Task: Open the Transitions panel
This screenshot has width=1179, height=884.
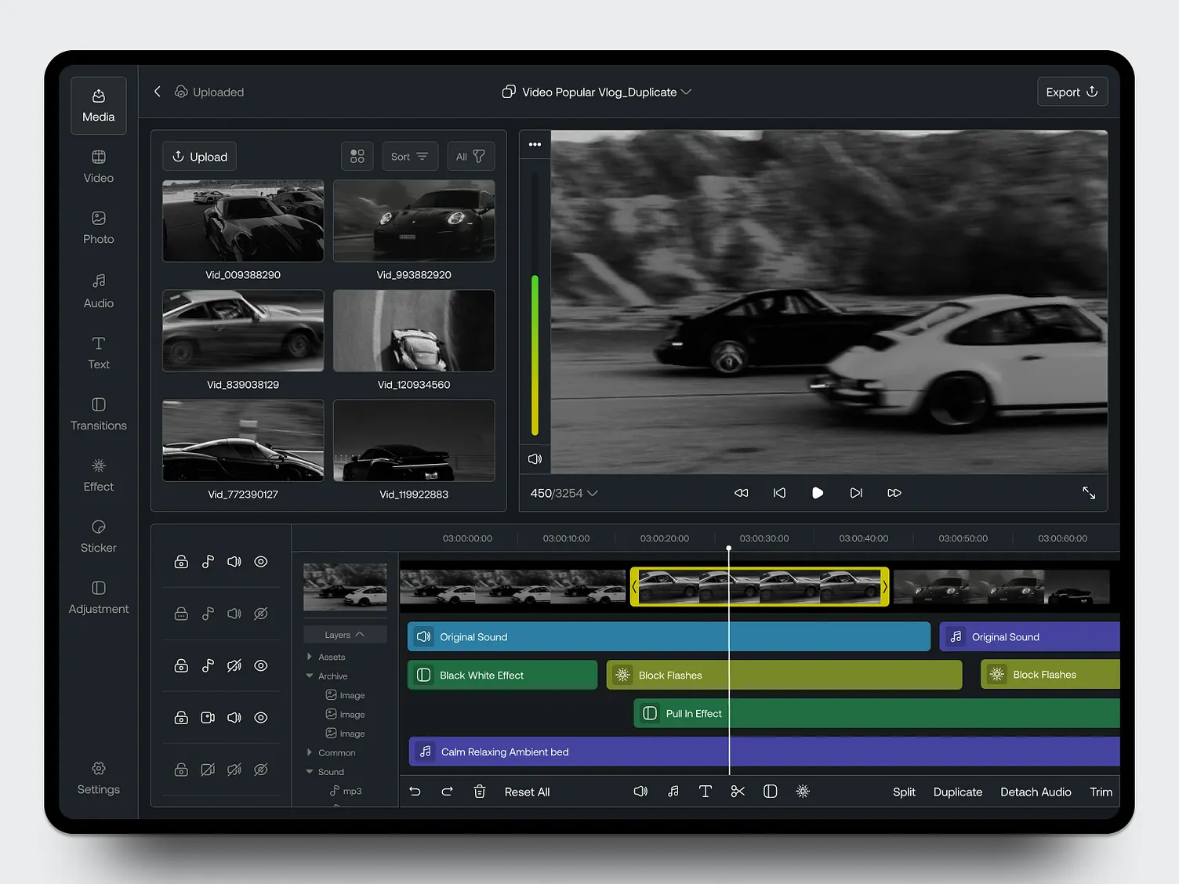Action: tap(98, 413)
